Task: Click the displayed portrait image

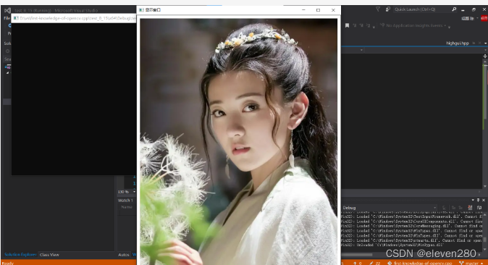Action: [x=238, y=142]
